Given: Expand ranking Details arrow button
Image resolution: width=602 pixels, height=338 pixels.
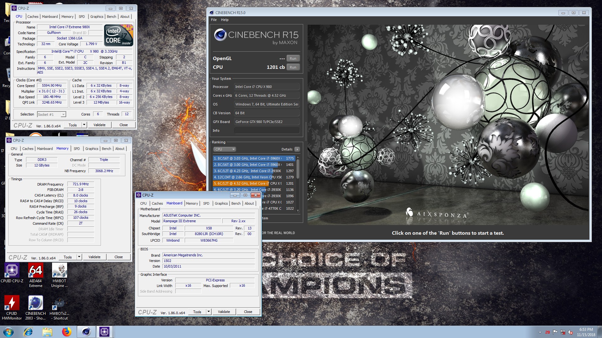Looking at the screenshot, I should pyautogui.click(x=297, y=149).
